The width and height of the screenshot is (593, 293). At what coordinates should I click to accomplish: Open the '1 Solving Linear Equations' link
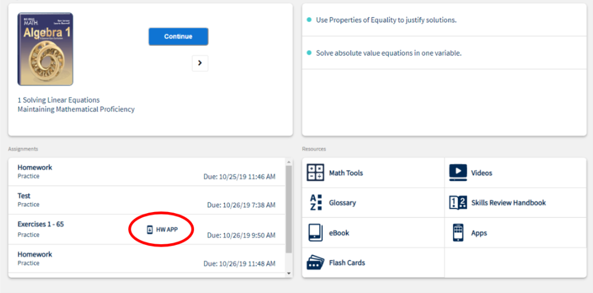[x=59, y=100]
